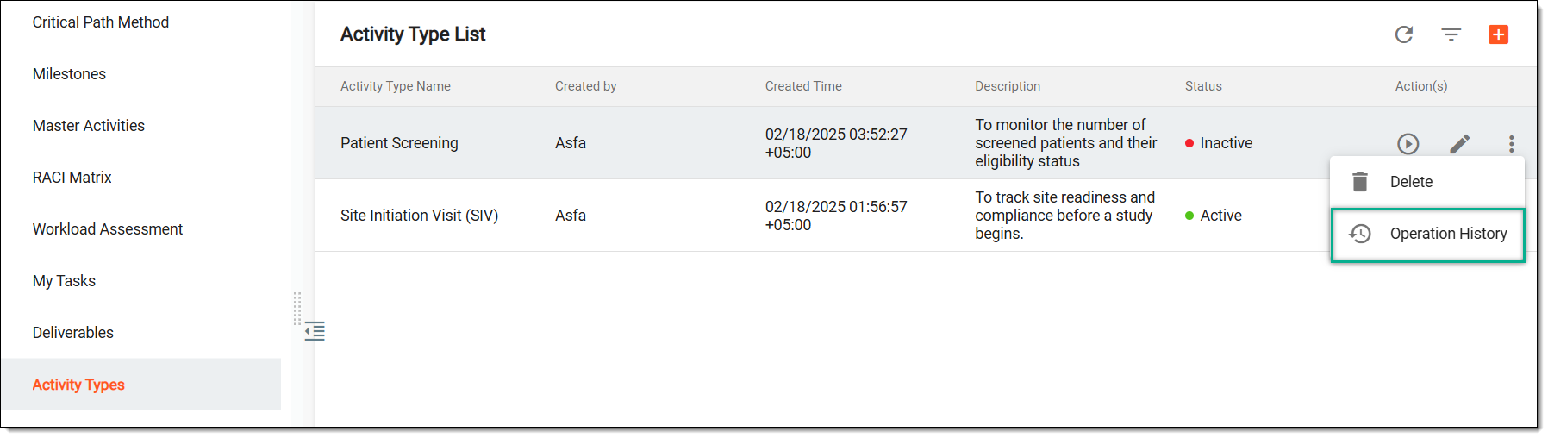Click the trash icon in popup menu
This screenshot has height=438, width=1548.
pyautogui.click(x=1360, y=182)
